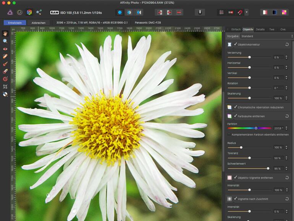
Task: Enable Komplementären Farbton ebenfalls entfernen
Action: pyautogui.click(x=229, y=135)
